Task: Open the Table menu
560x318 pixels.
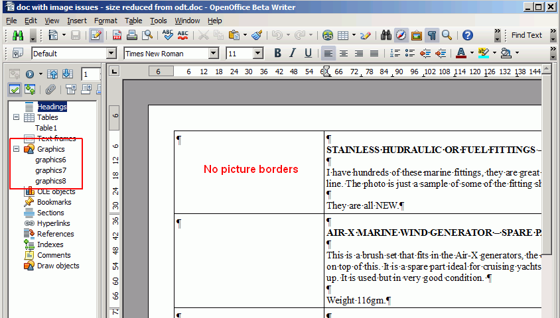Action: tap(133, 21)
